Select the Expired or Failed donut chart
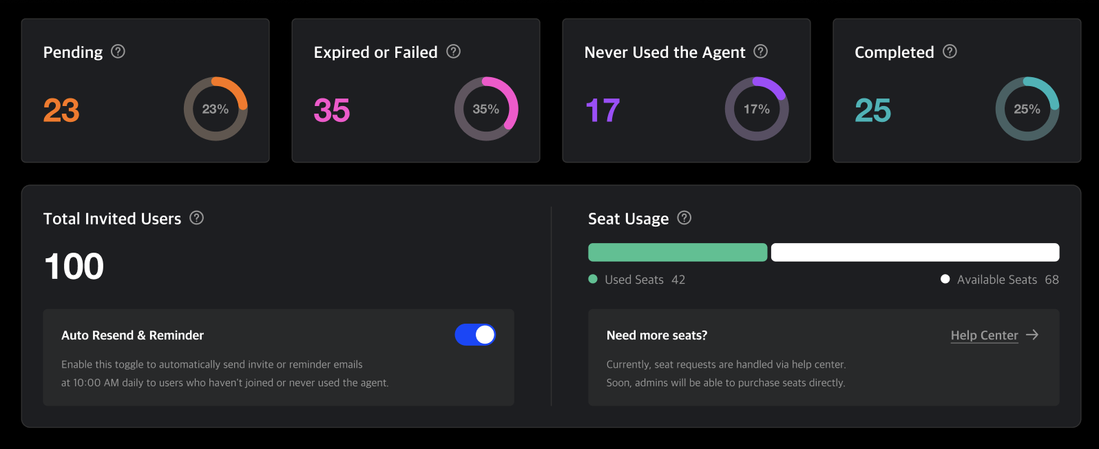This screenshot has width=1099, height=449. [x=486, y=108]
